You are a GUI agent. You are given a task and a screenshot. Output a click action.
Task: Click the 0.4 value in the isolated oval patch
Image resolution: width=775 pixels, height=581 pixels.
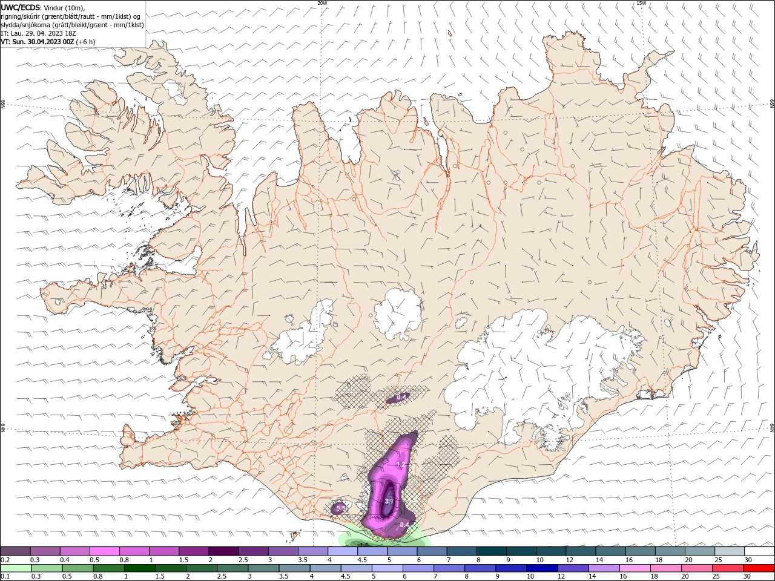coord(401,397)
